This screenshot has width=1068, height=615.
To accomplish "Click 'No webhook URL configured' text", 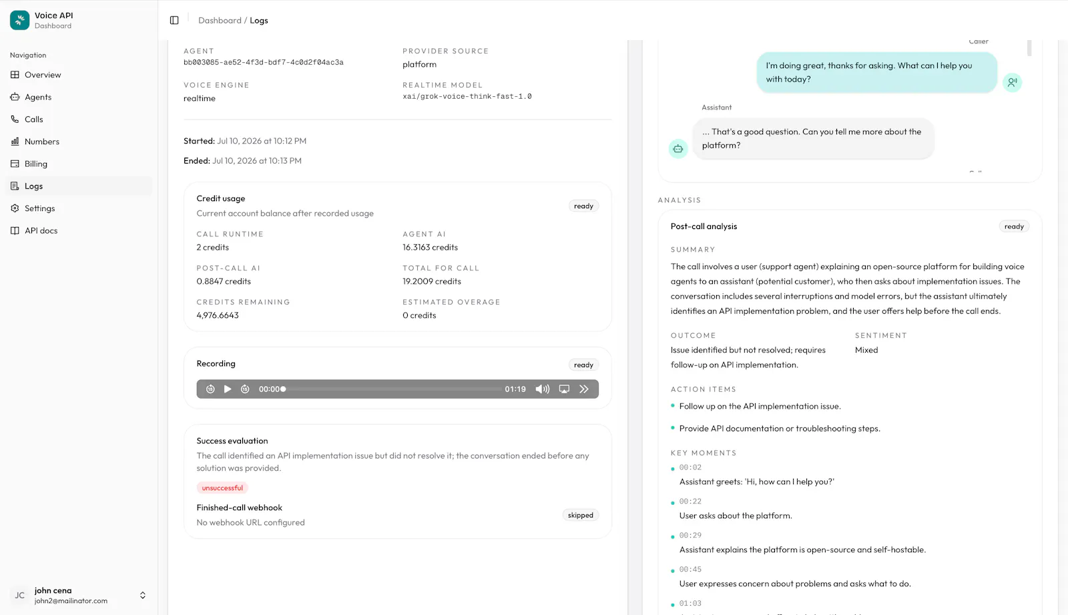I will tap(250, 523).
